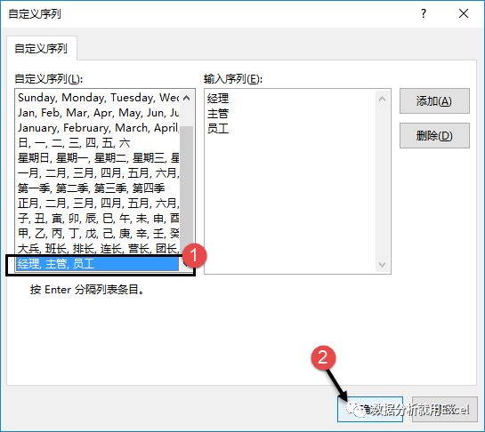485x432 pixels.
Task: Click the 删除(D) button
Action: [x=434, y=136]
